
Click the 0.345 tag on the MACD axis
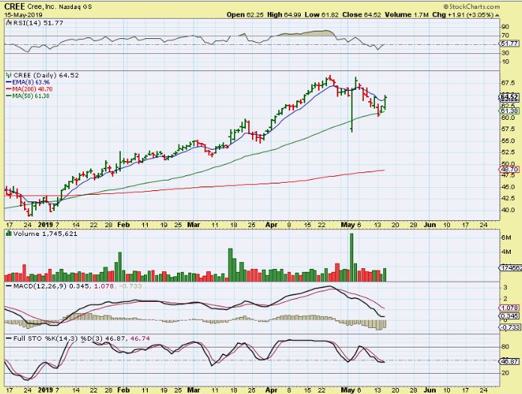509,316
